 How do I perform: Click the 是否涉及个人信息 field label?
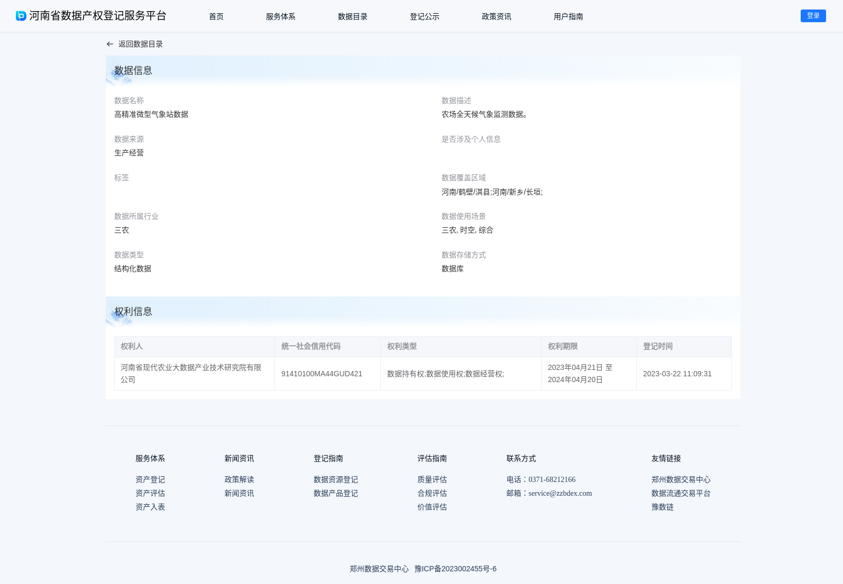471,139
